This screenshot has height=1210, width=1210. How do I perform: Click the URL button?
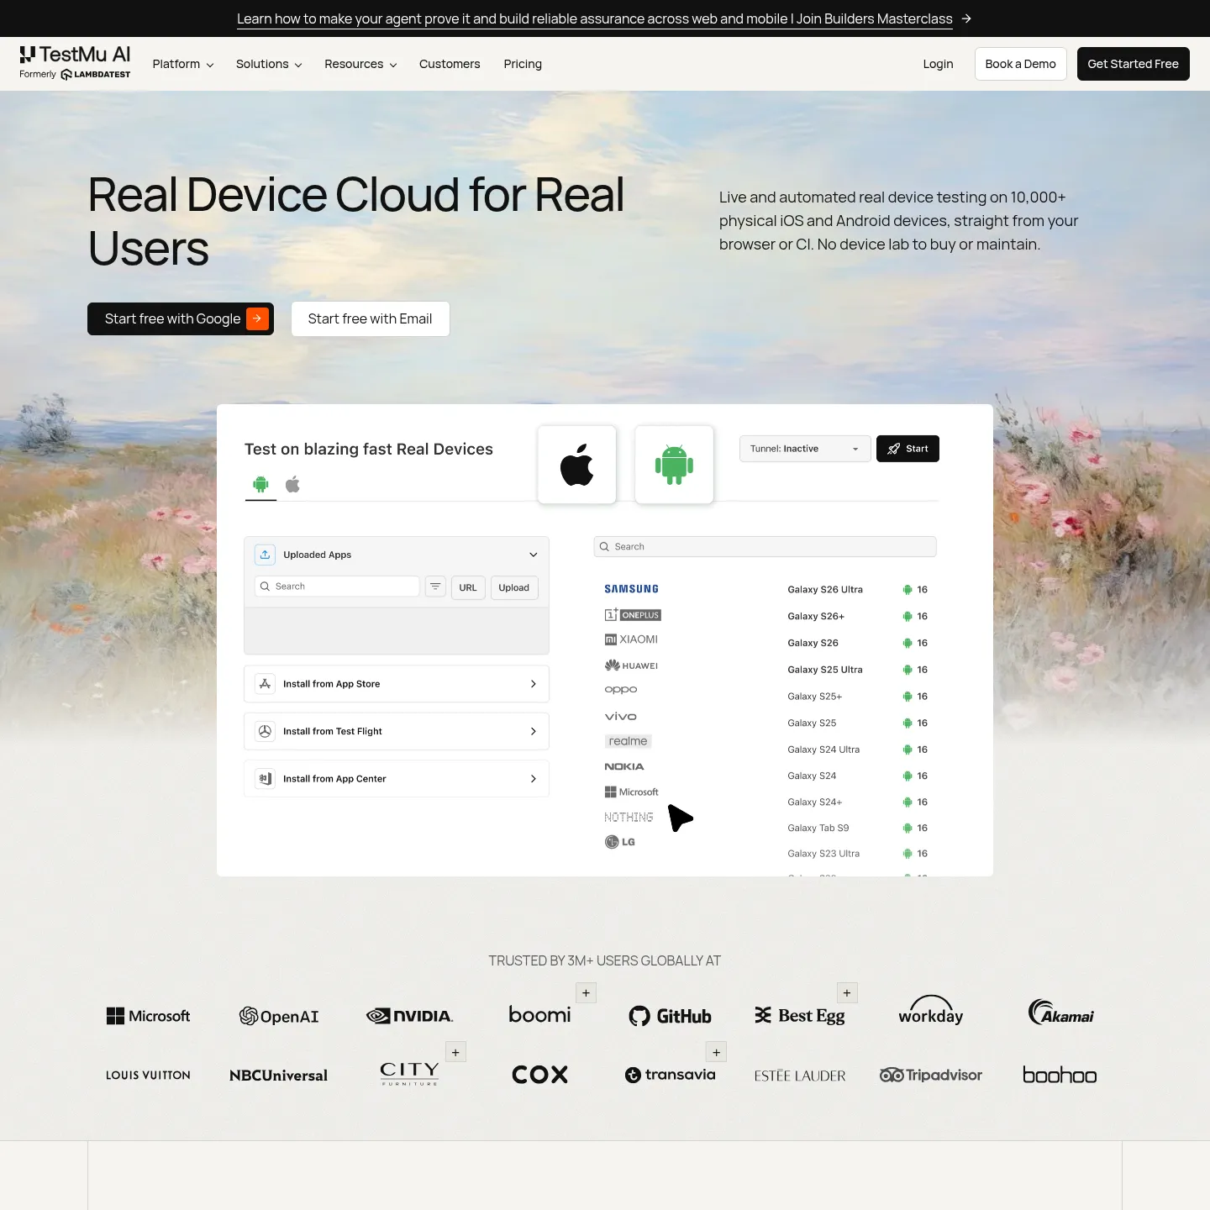click(468, 587)
